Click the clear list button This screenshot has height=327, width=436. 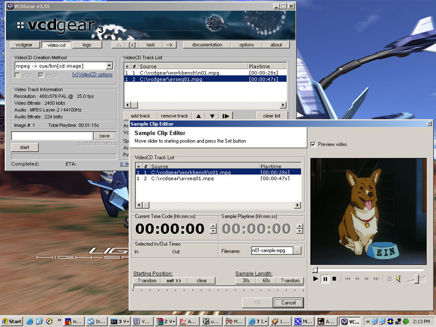pos(271,116)
